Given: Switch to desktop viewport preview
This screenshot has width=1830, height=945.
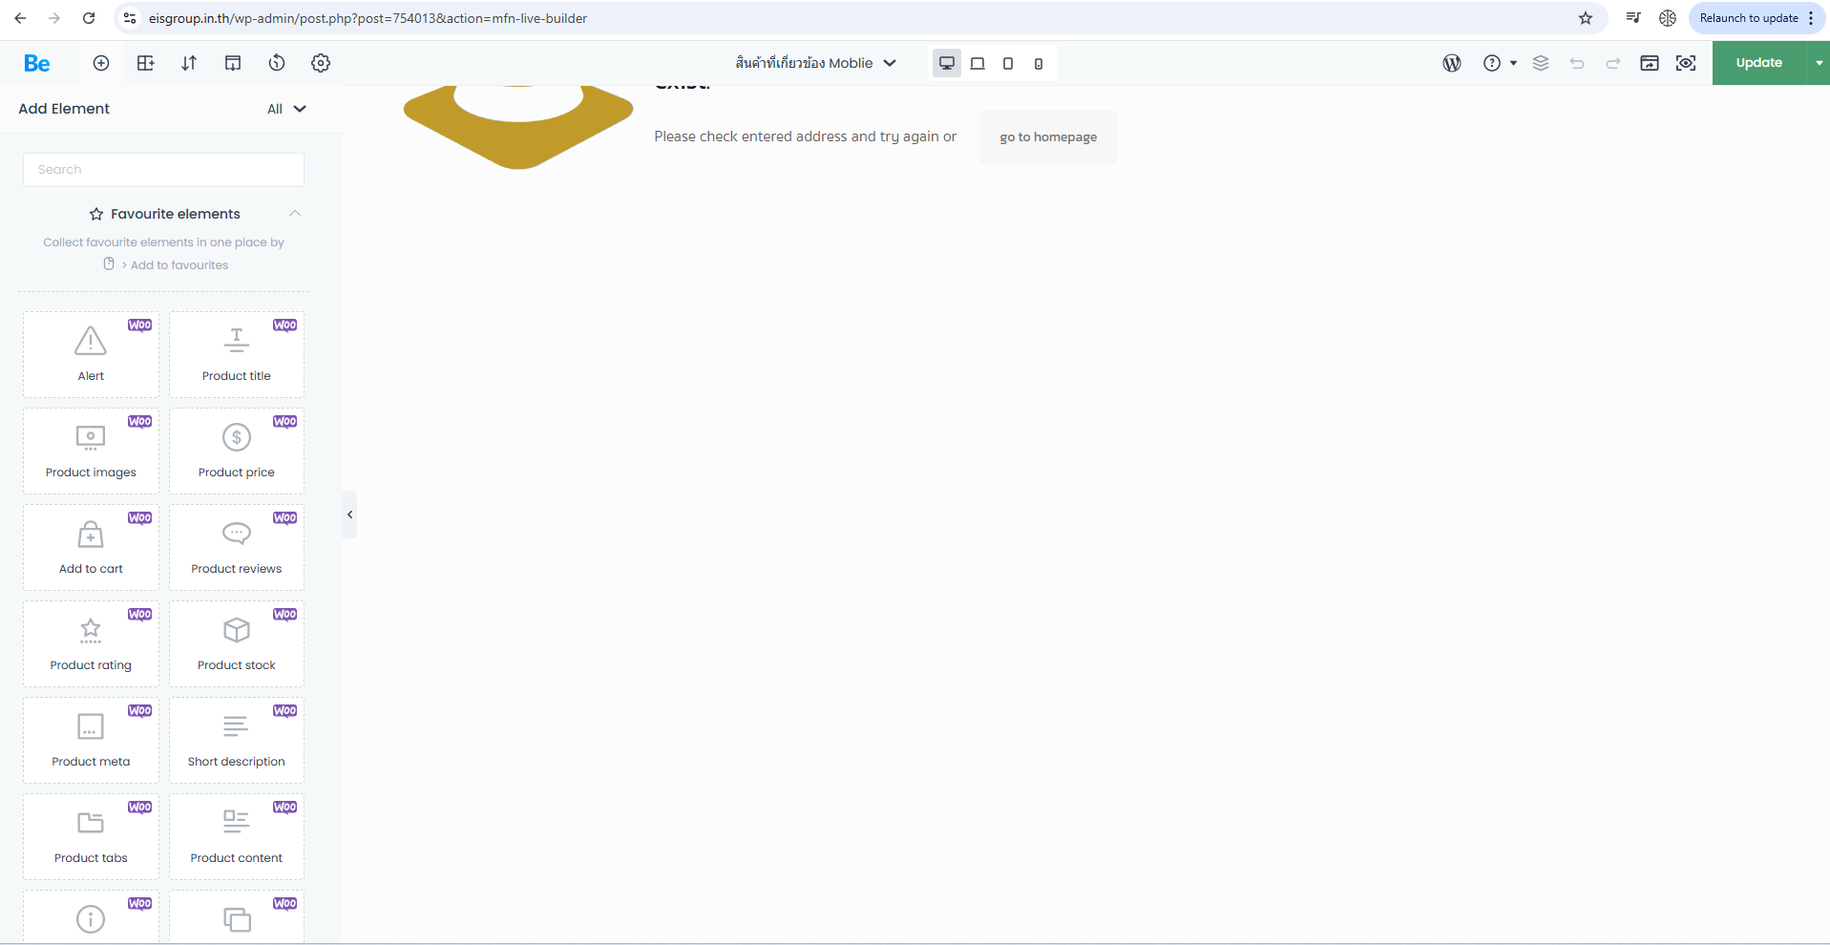Looking at the screenshot, I should [x=946, y=63].
